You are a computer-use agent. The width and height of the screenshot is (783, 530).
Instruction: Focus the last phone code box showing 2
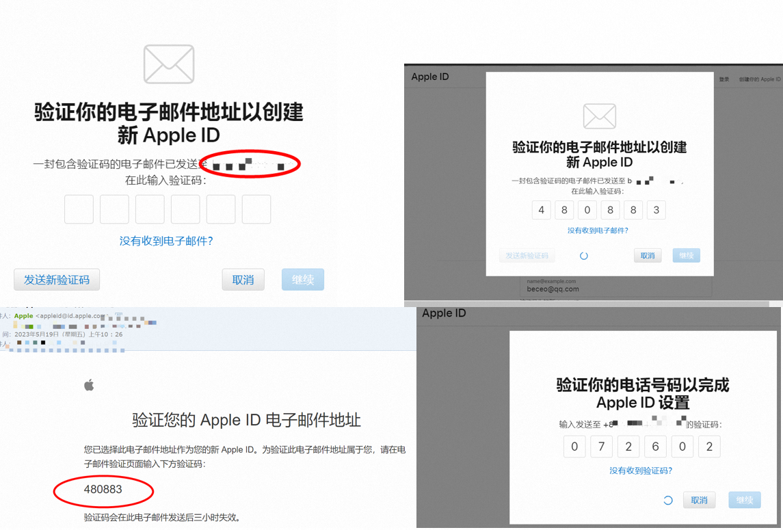[x=710, y=447]
